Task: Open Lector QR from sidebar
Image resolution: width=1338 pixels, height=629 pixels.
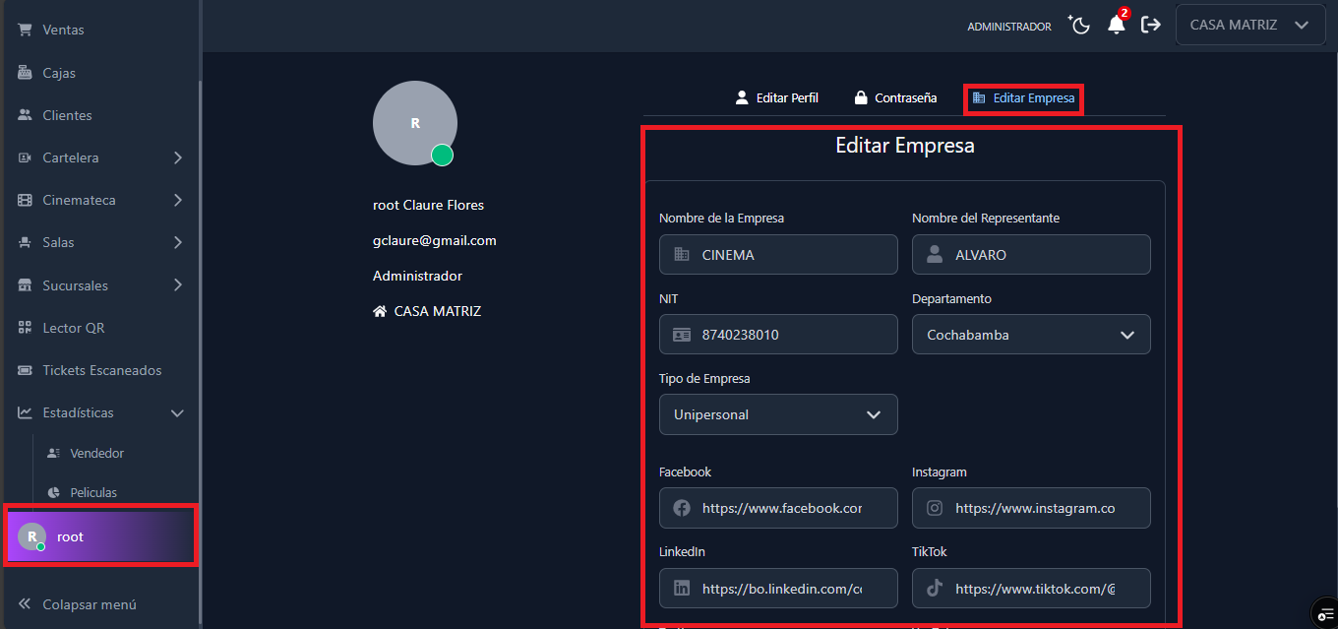Action: click(73, 328)
